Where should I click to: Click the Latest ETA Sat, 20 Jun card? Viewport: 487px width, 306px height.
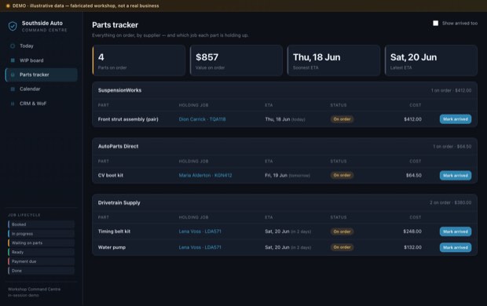(x=431, y=60)
